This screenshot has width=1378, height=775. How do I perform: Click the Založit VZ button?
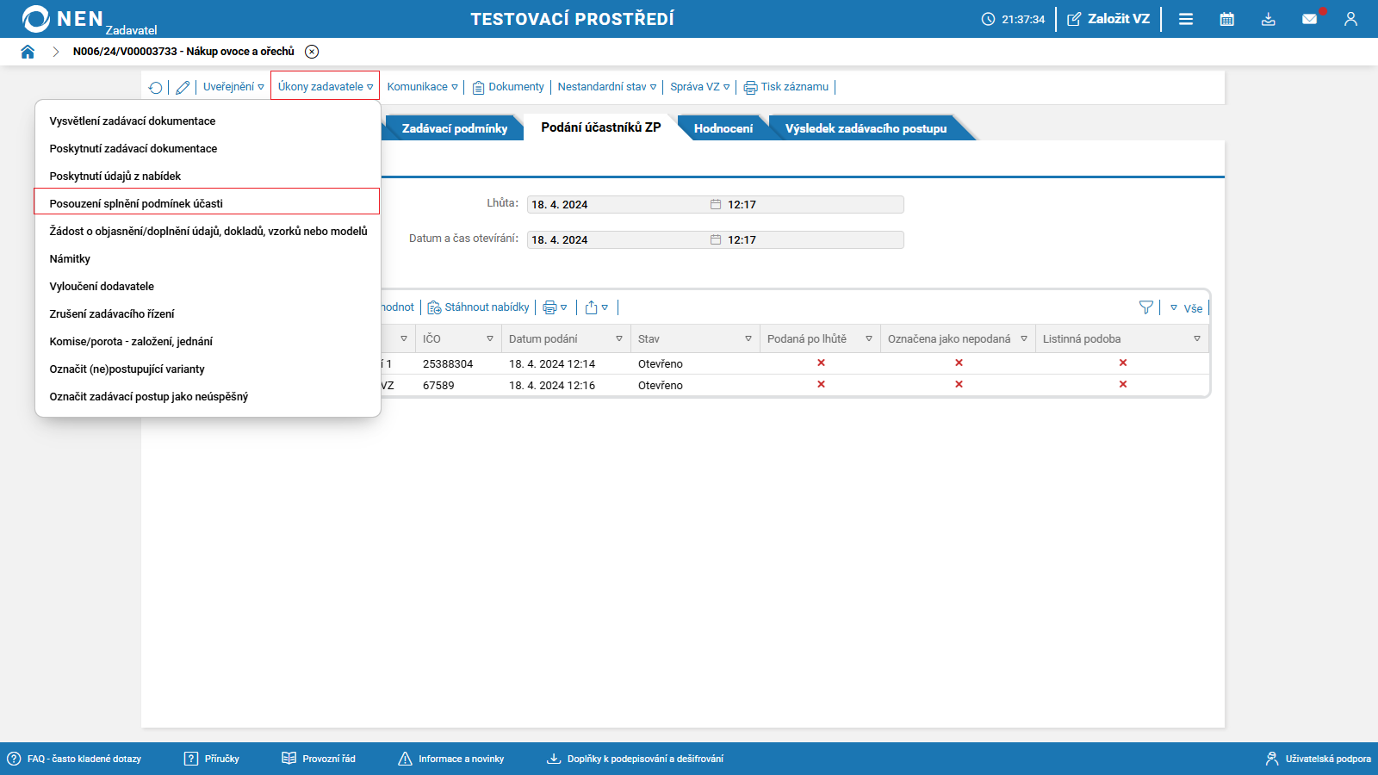pyautogui.click(x=1108, y=19)
